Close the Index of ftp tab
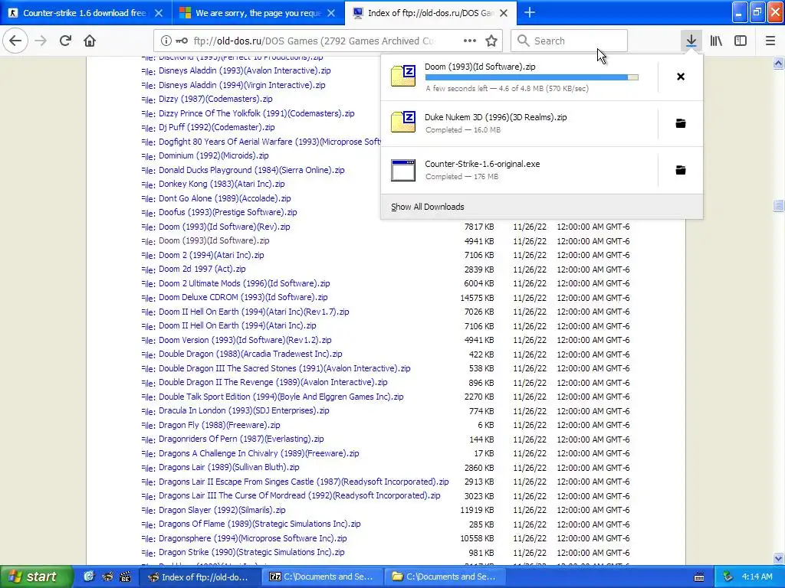Screen dimensions: 785x588 pos(504,13)
